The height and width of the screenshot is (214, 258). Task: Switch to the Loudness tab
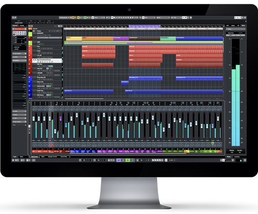pos(237,157)
